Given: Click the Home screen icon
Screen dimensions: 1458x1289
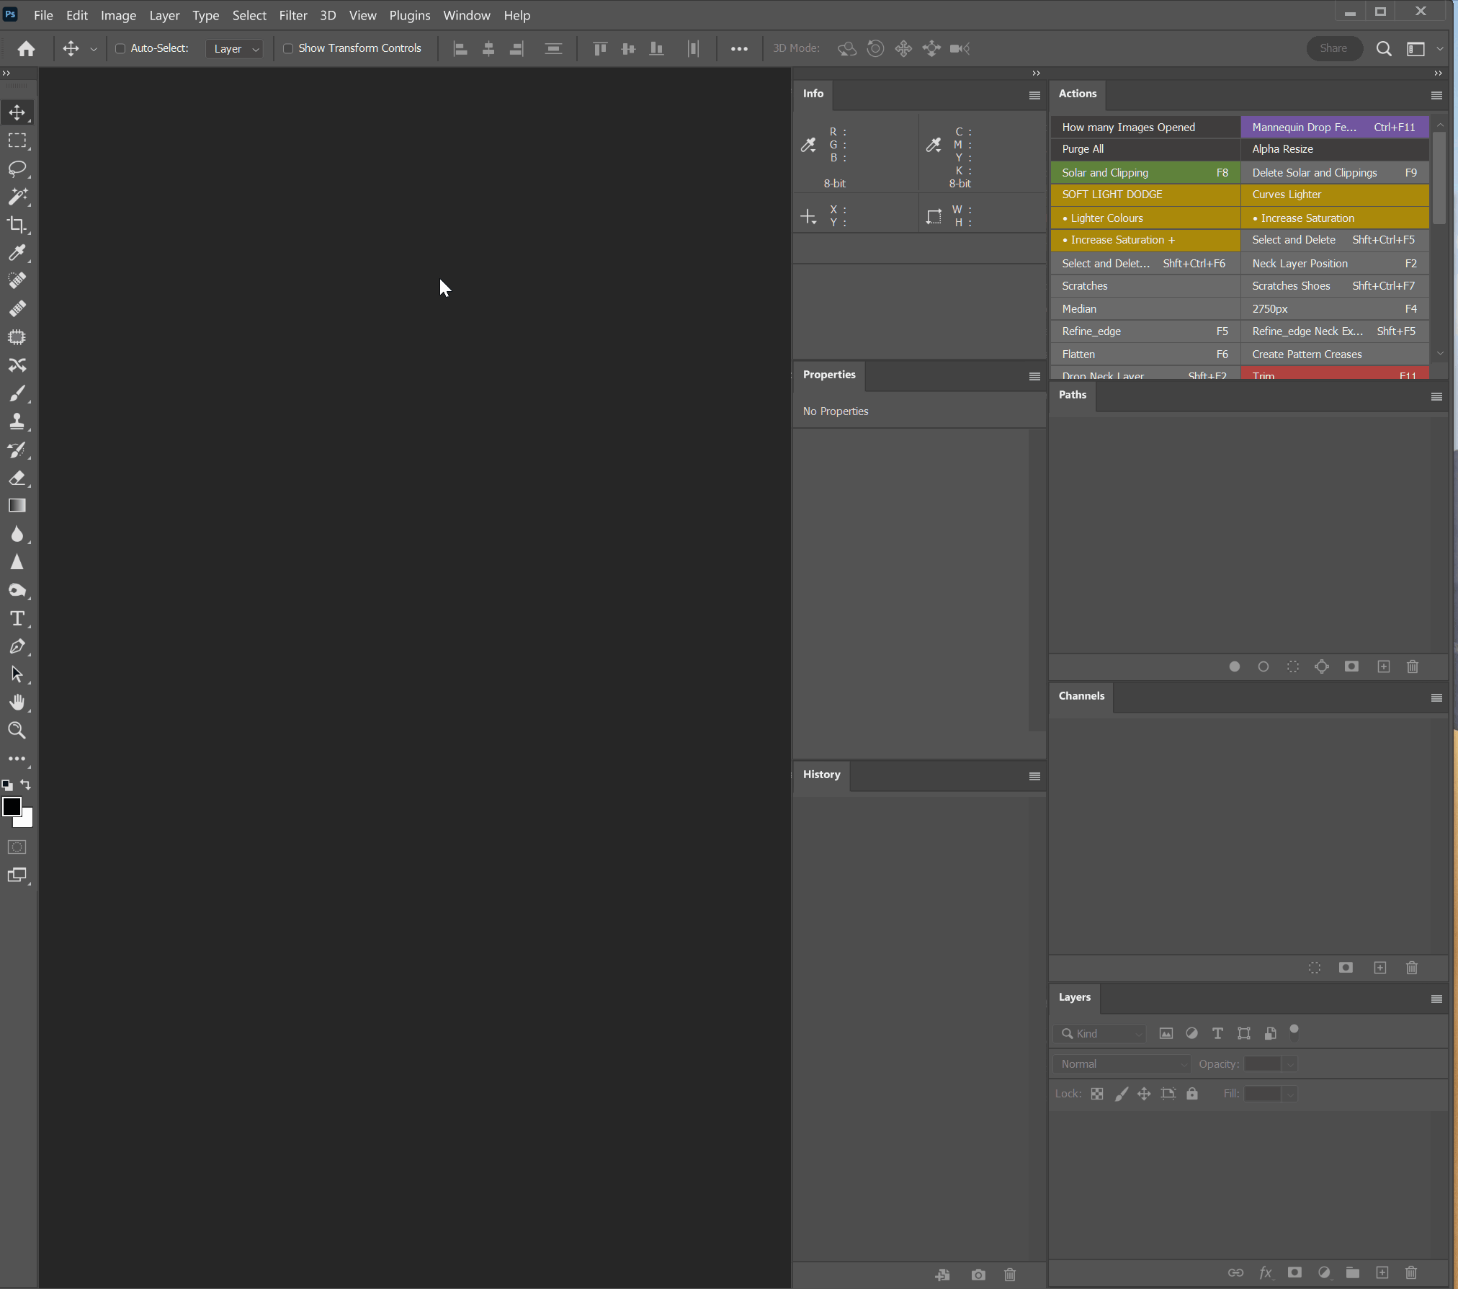Looking at the screenshot, I should (27, 48).
